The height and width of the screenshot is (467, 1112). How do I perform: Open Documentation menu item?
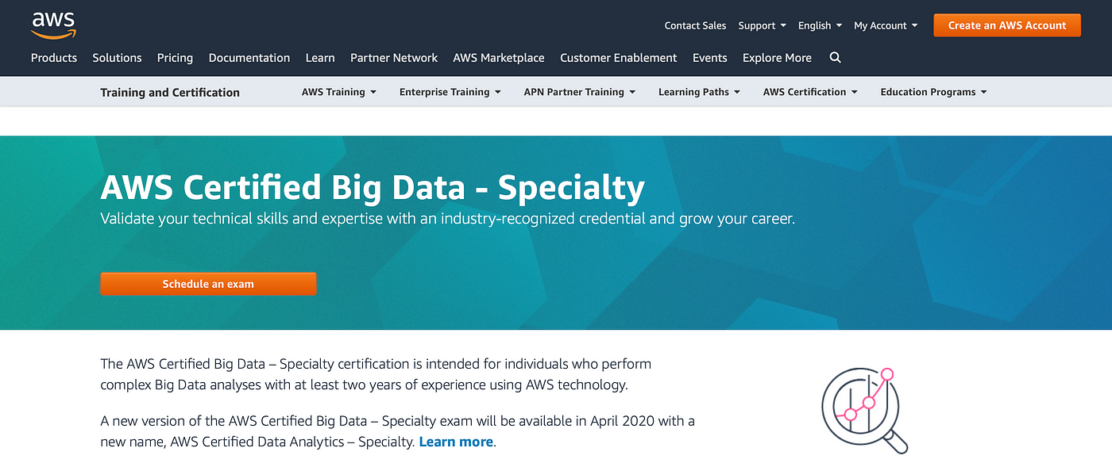[x=249, y=58]
